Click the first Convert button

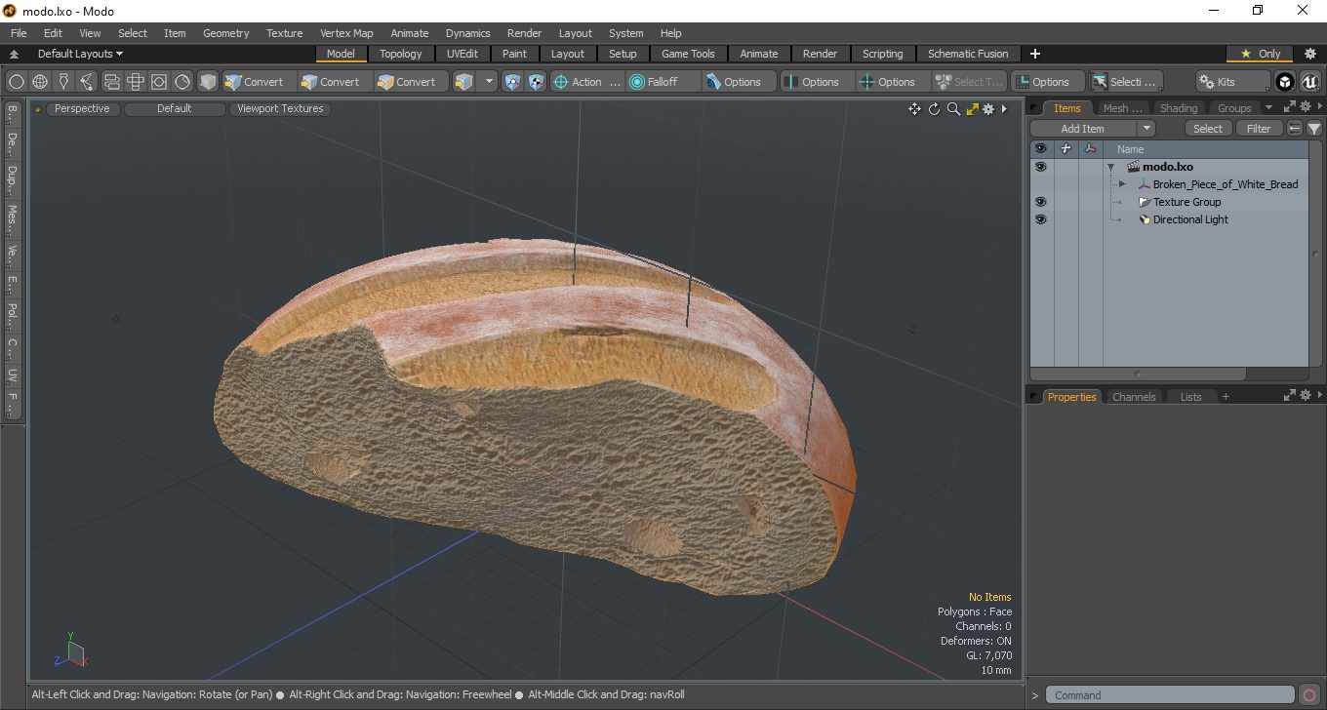click(x=258, y=82)
